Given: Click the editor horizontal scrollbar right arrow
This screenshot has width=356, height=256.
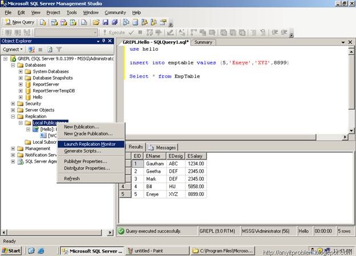Looking at the screenshot, I should coord(345,137).
